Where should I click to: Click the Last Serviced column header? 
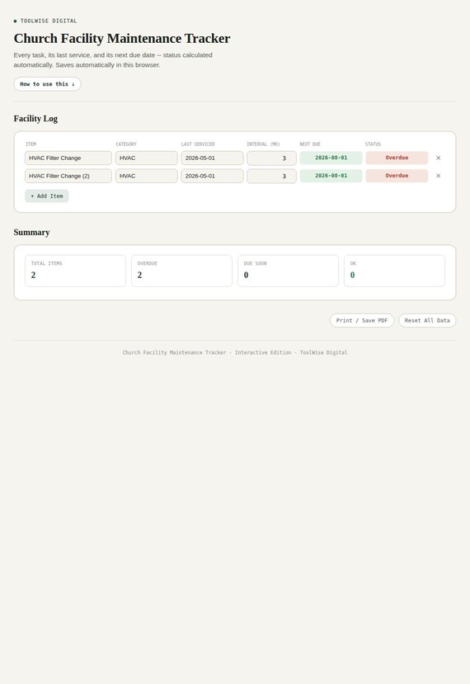(x=198, y=144)
